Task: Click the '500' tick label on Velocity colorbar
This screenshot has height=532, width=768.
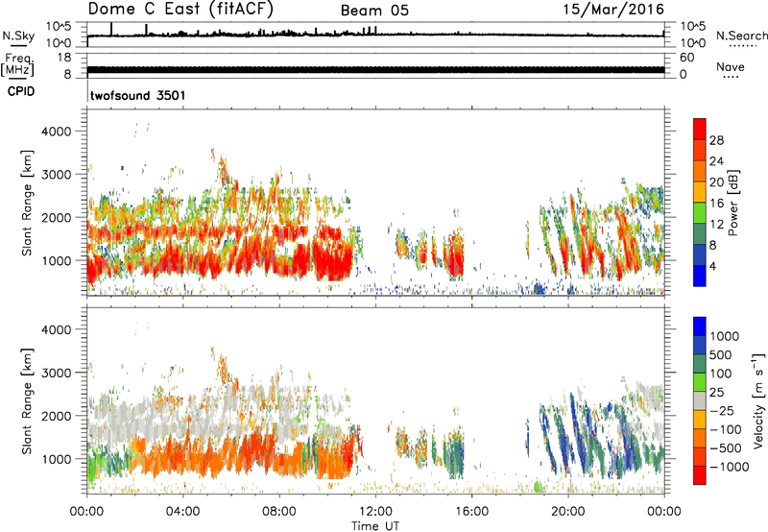Action: [722, 354]
